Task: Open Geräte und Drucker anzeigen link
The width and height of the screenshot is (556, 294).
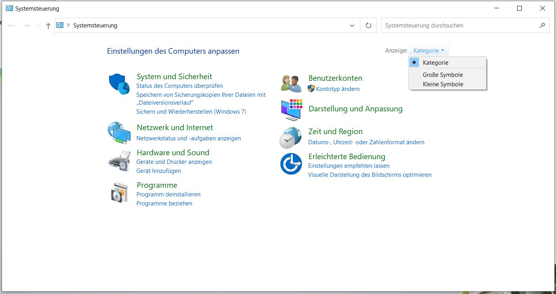Action: (174, 162)
